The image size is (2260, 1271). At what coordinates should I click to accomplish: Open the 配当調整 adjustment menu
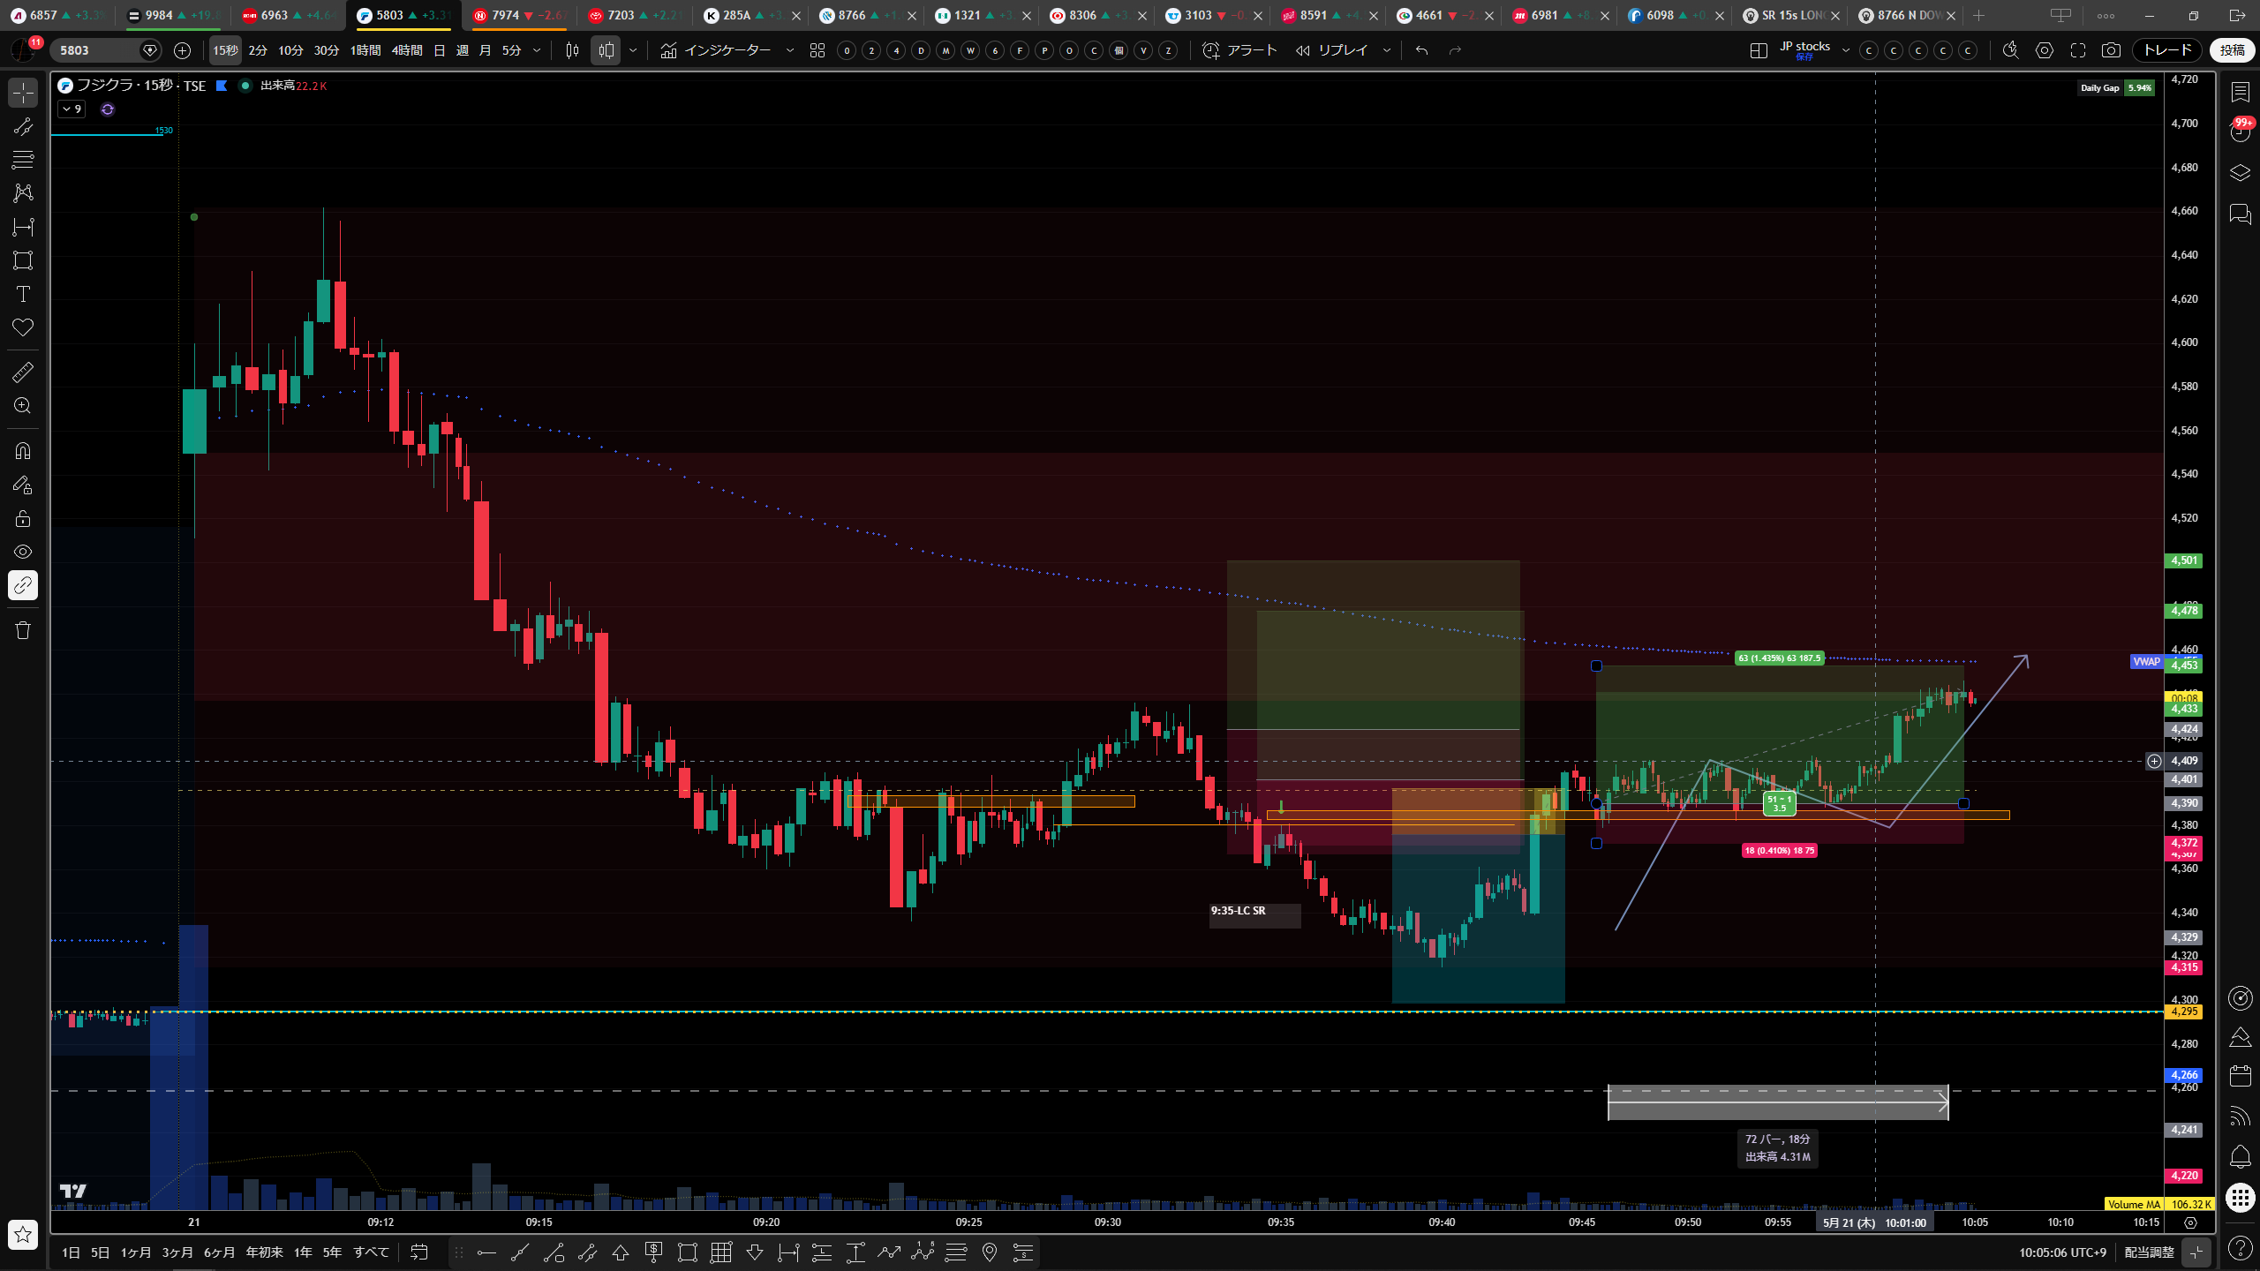[2149, 1252]
